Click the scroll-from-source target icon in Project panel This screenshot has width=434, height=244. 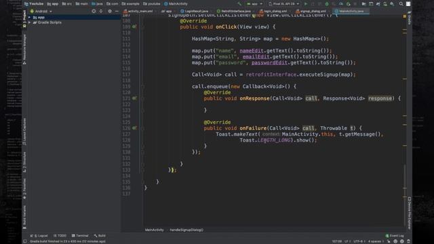(x=94, y=11)
